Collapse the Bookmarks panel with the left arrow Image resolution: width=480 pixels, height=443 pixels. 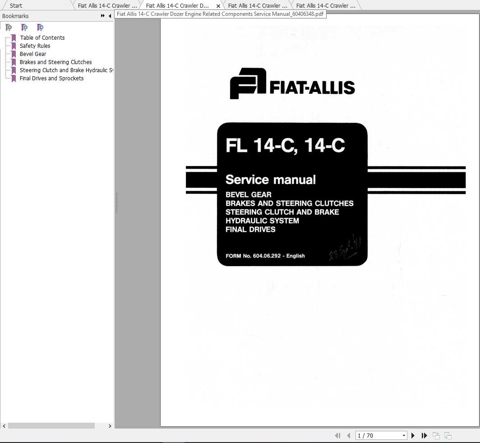(110, 16)
